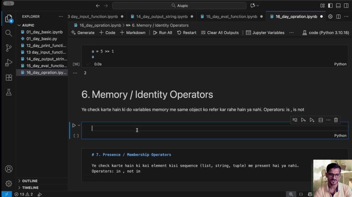The width and height of the screenshot is (352, 197).
Task: Split the cell using cell toolbar icon
Action: coord(321,120)
